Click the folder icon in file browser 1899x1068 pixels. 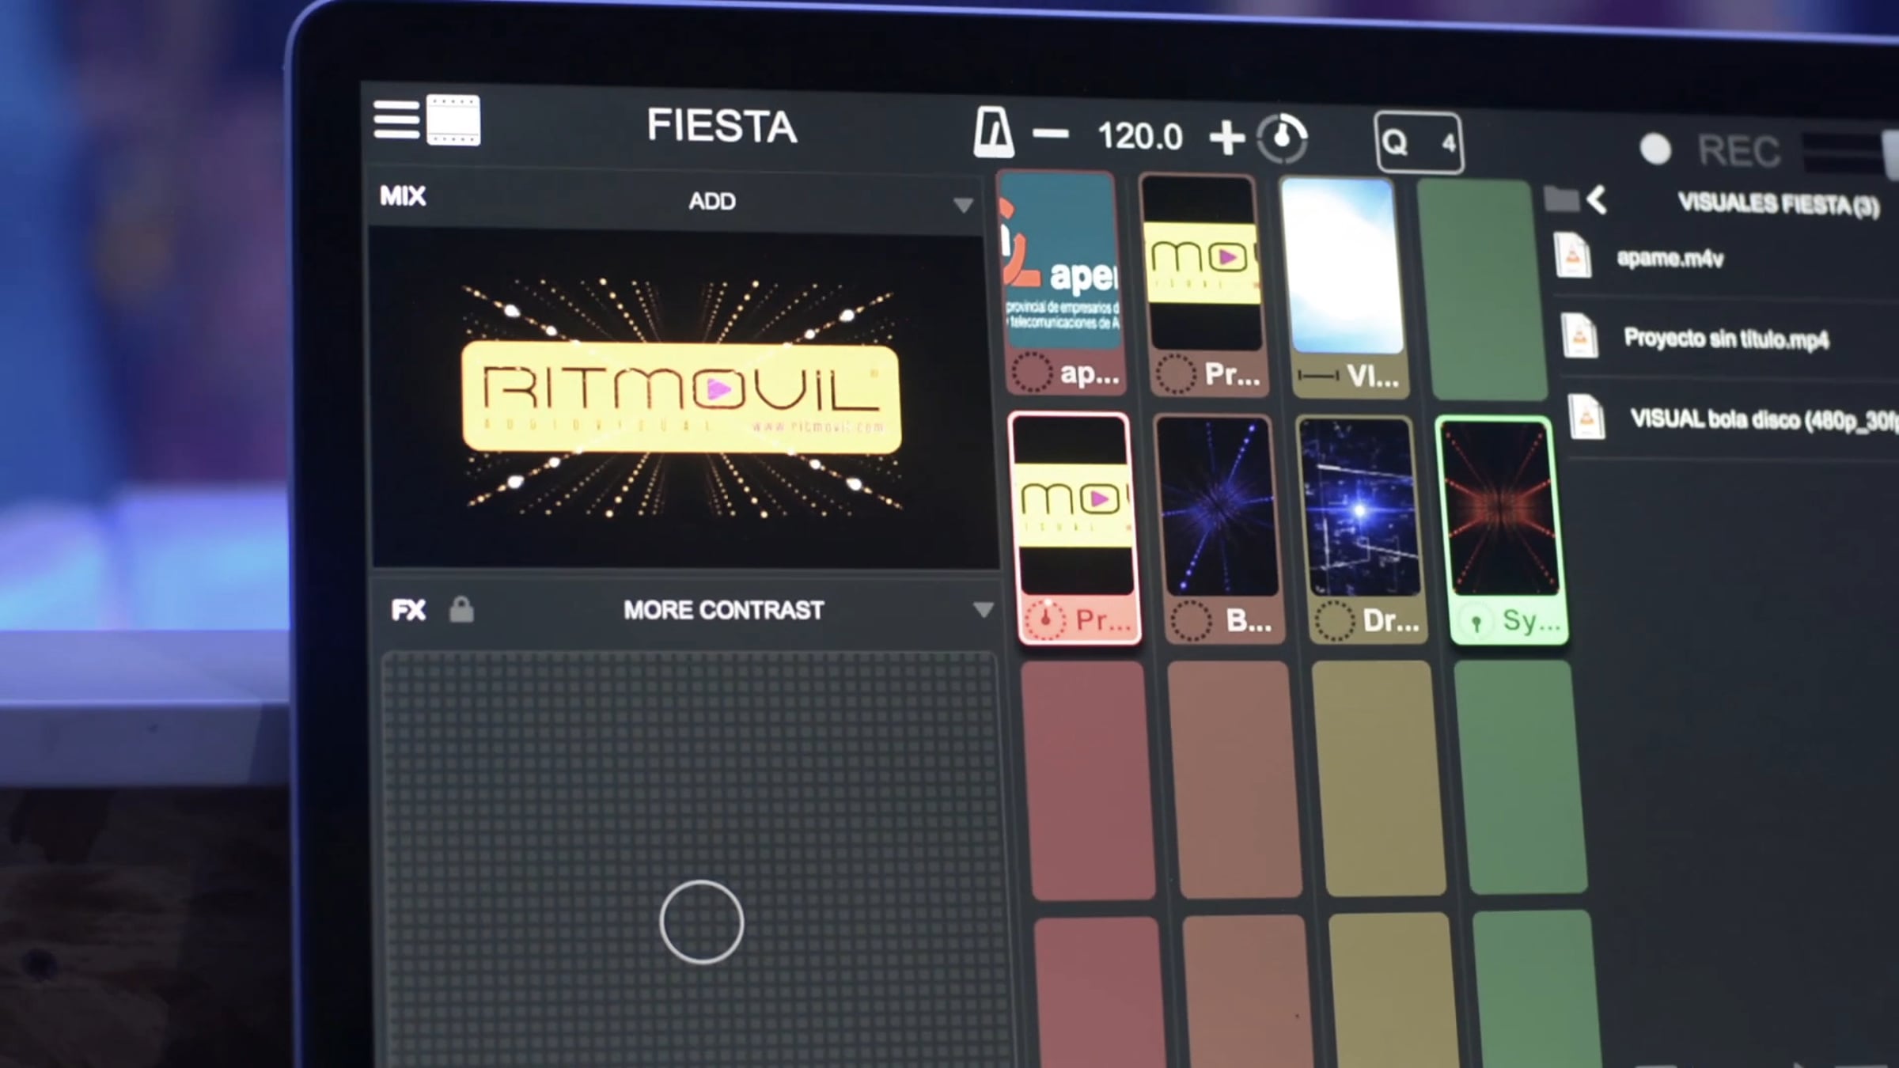(x=1560, y=199)
